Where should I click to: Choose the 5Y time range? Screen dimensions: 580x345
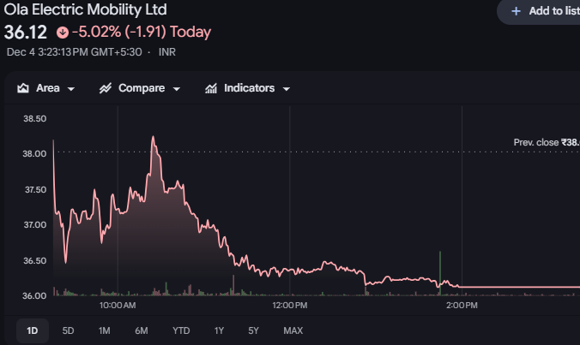(x=253, y=330)
